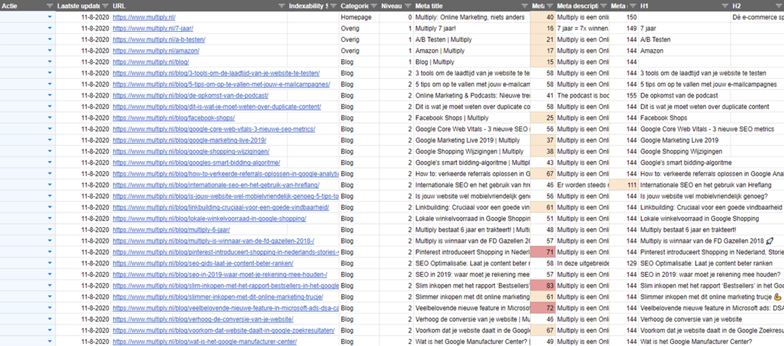Select the highlighted meta description length '111'
784x346 pixels.
624,185
